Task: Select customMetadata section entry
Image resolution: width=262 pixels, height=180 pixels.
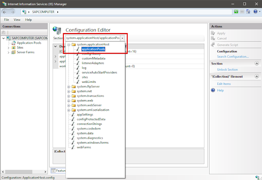Action: click(x=93, y=58)
